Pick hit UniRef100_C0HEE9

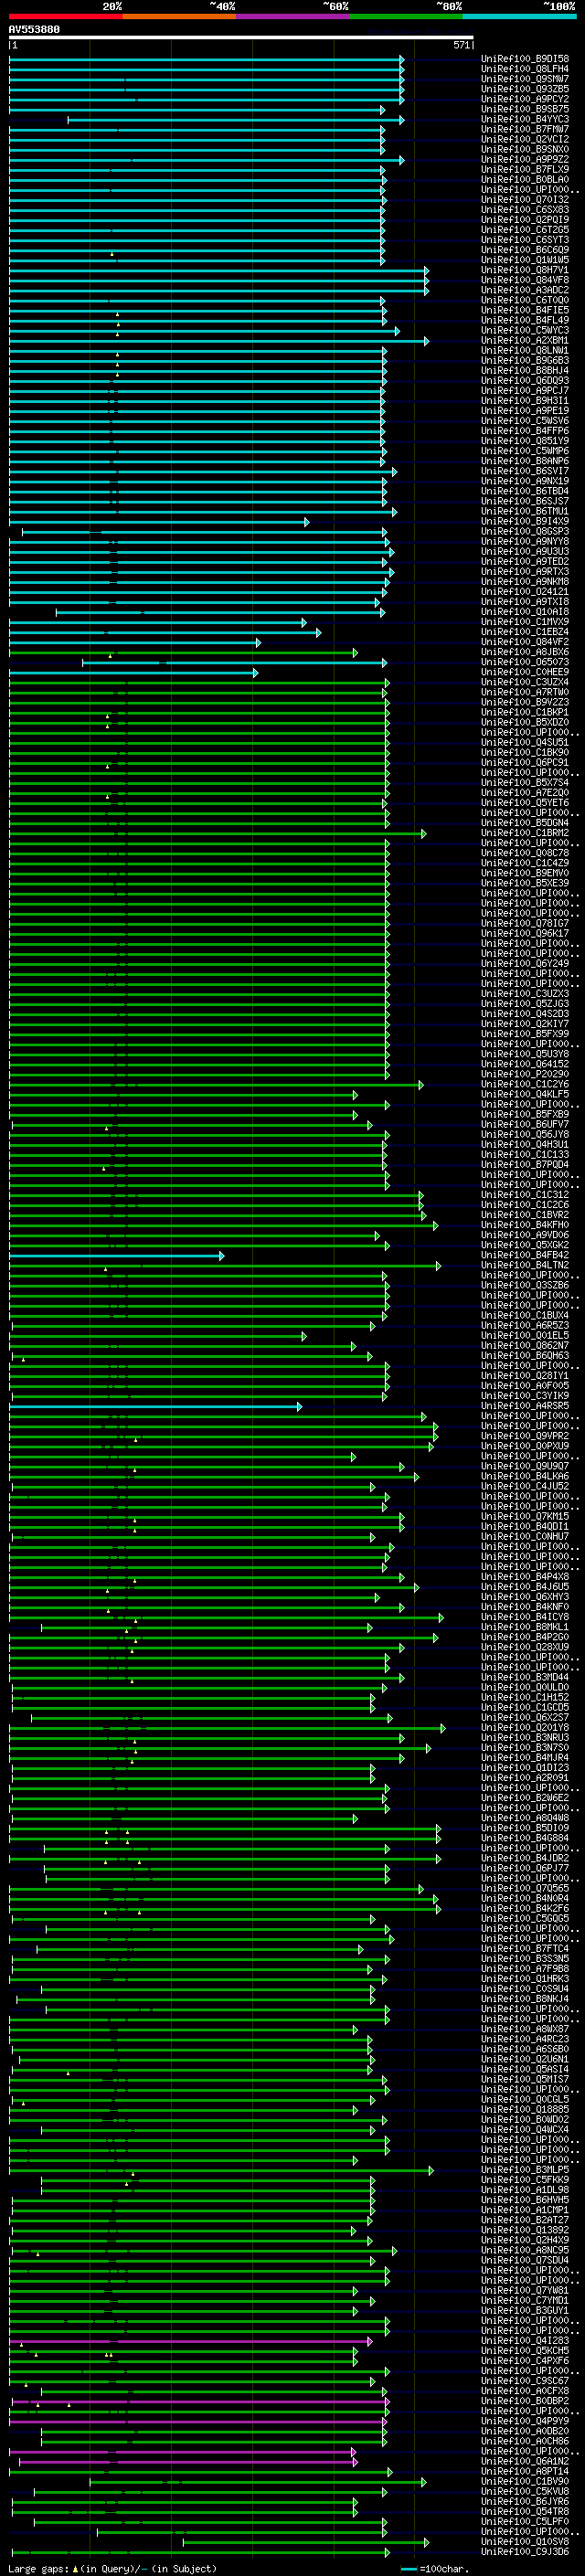point(525,672)
